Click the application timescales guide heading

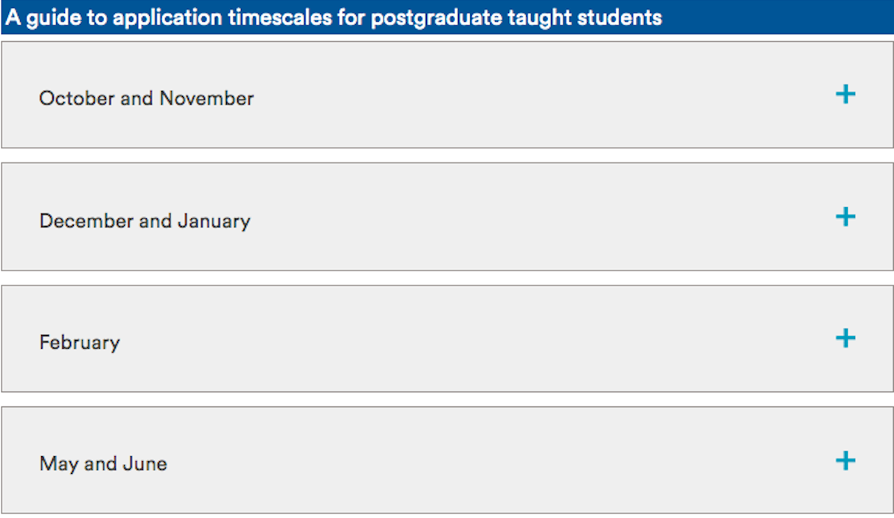click(x=334, y=18)
